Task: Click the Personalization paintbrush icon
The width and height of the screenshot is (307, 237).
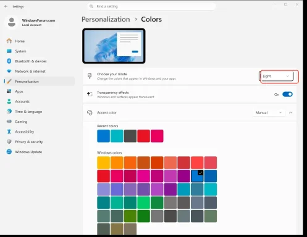Action: pos(9,81)
